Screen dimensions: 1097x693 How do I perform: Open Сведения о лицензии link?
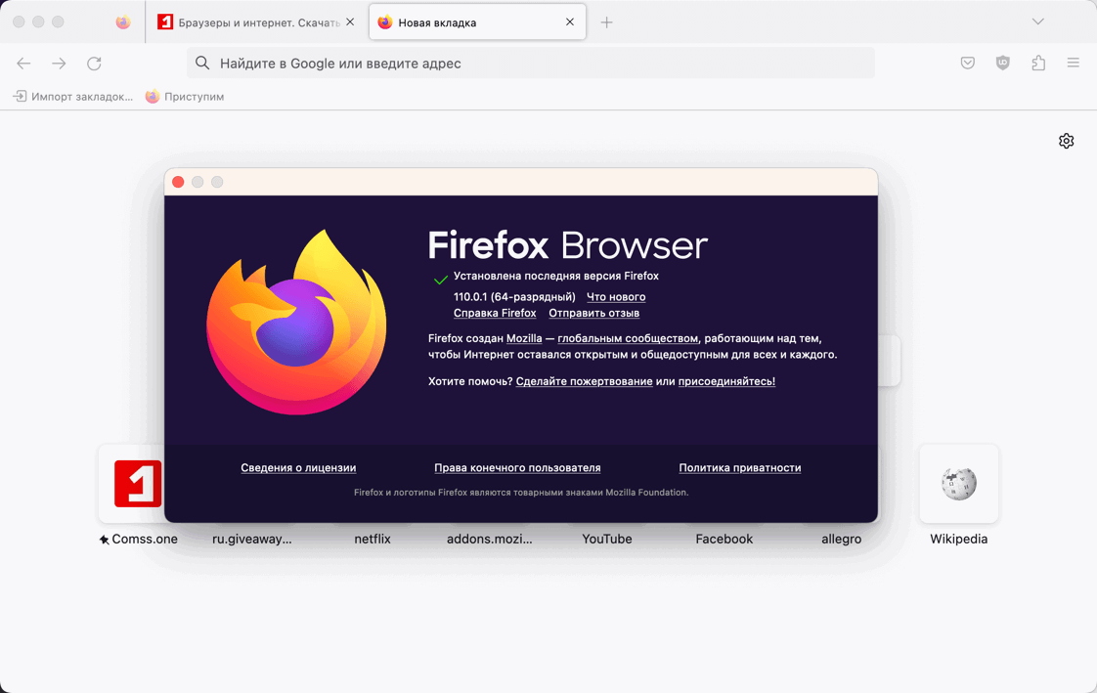pos(298,468)
